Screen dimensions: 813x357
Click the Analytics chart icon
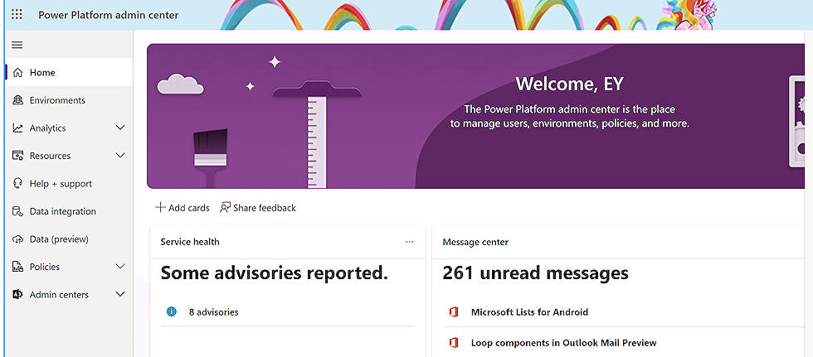[x=17, y=128]
